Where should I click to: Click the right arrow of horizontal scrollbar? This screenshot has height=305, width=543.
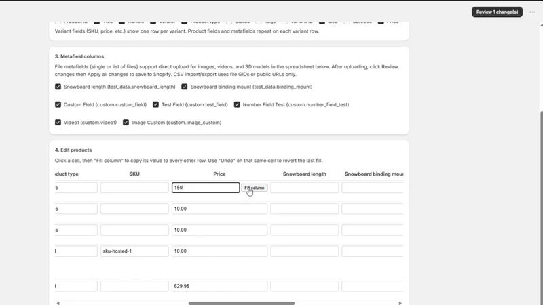point(400,303)
